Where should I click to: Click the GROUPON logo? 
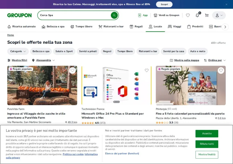click(20, 15)
